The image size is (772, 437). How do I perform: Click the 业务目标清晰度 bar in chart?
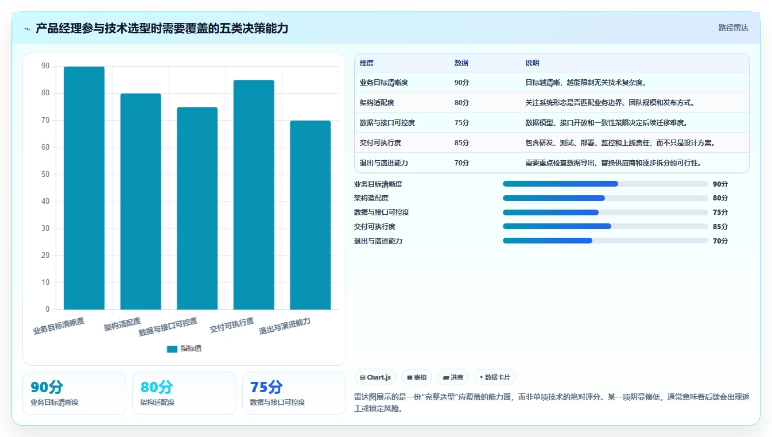(84, 188)
